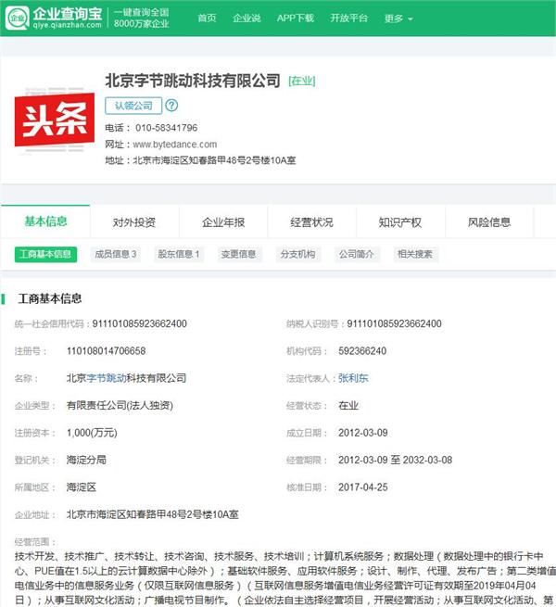The image size is (556, 607).
Task: Click the 机构代码 value 592366240
Action: (x=362, y=351)
